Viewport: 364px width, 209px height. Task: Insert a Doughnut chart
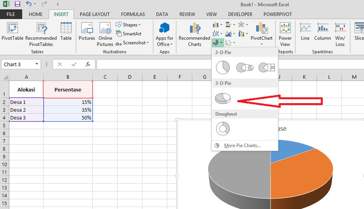[x=223, y=128]
